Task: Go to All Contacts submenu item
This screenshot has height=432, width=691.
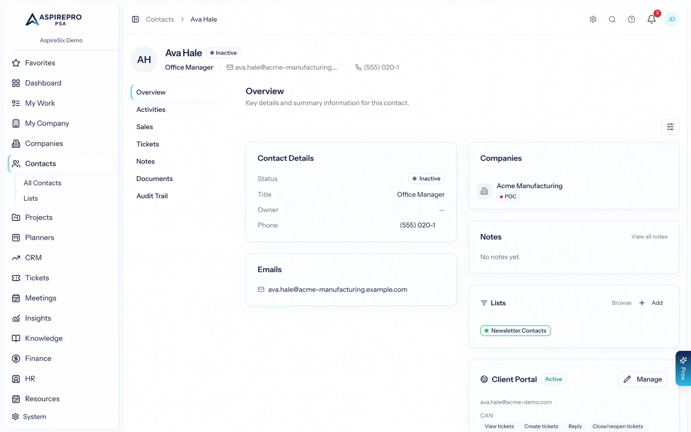Action: 42,183
